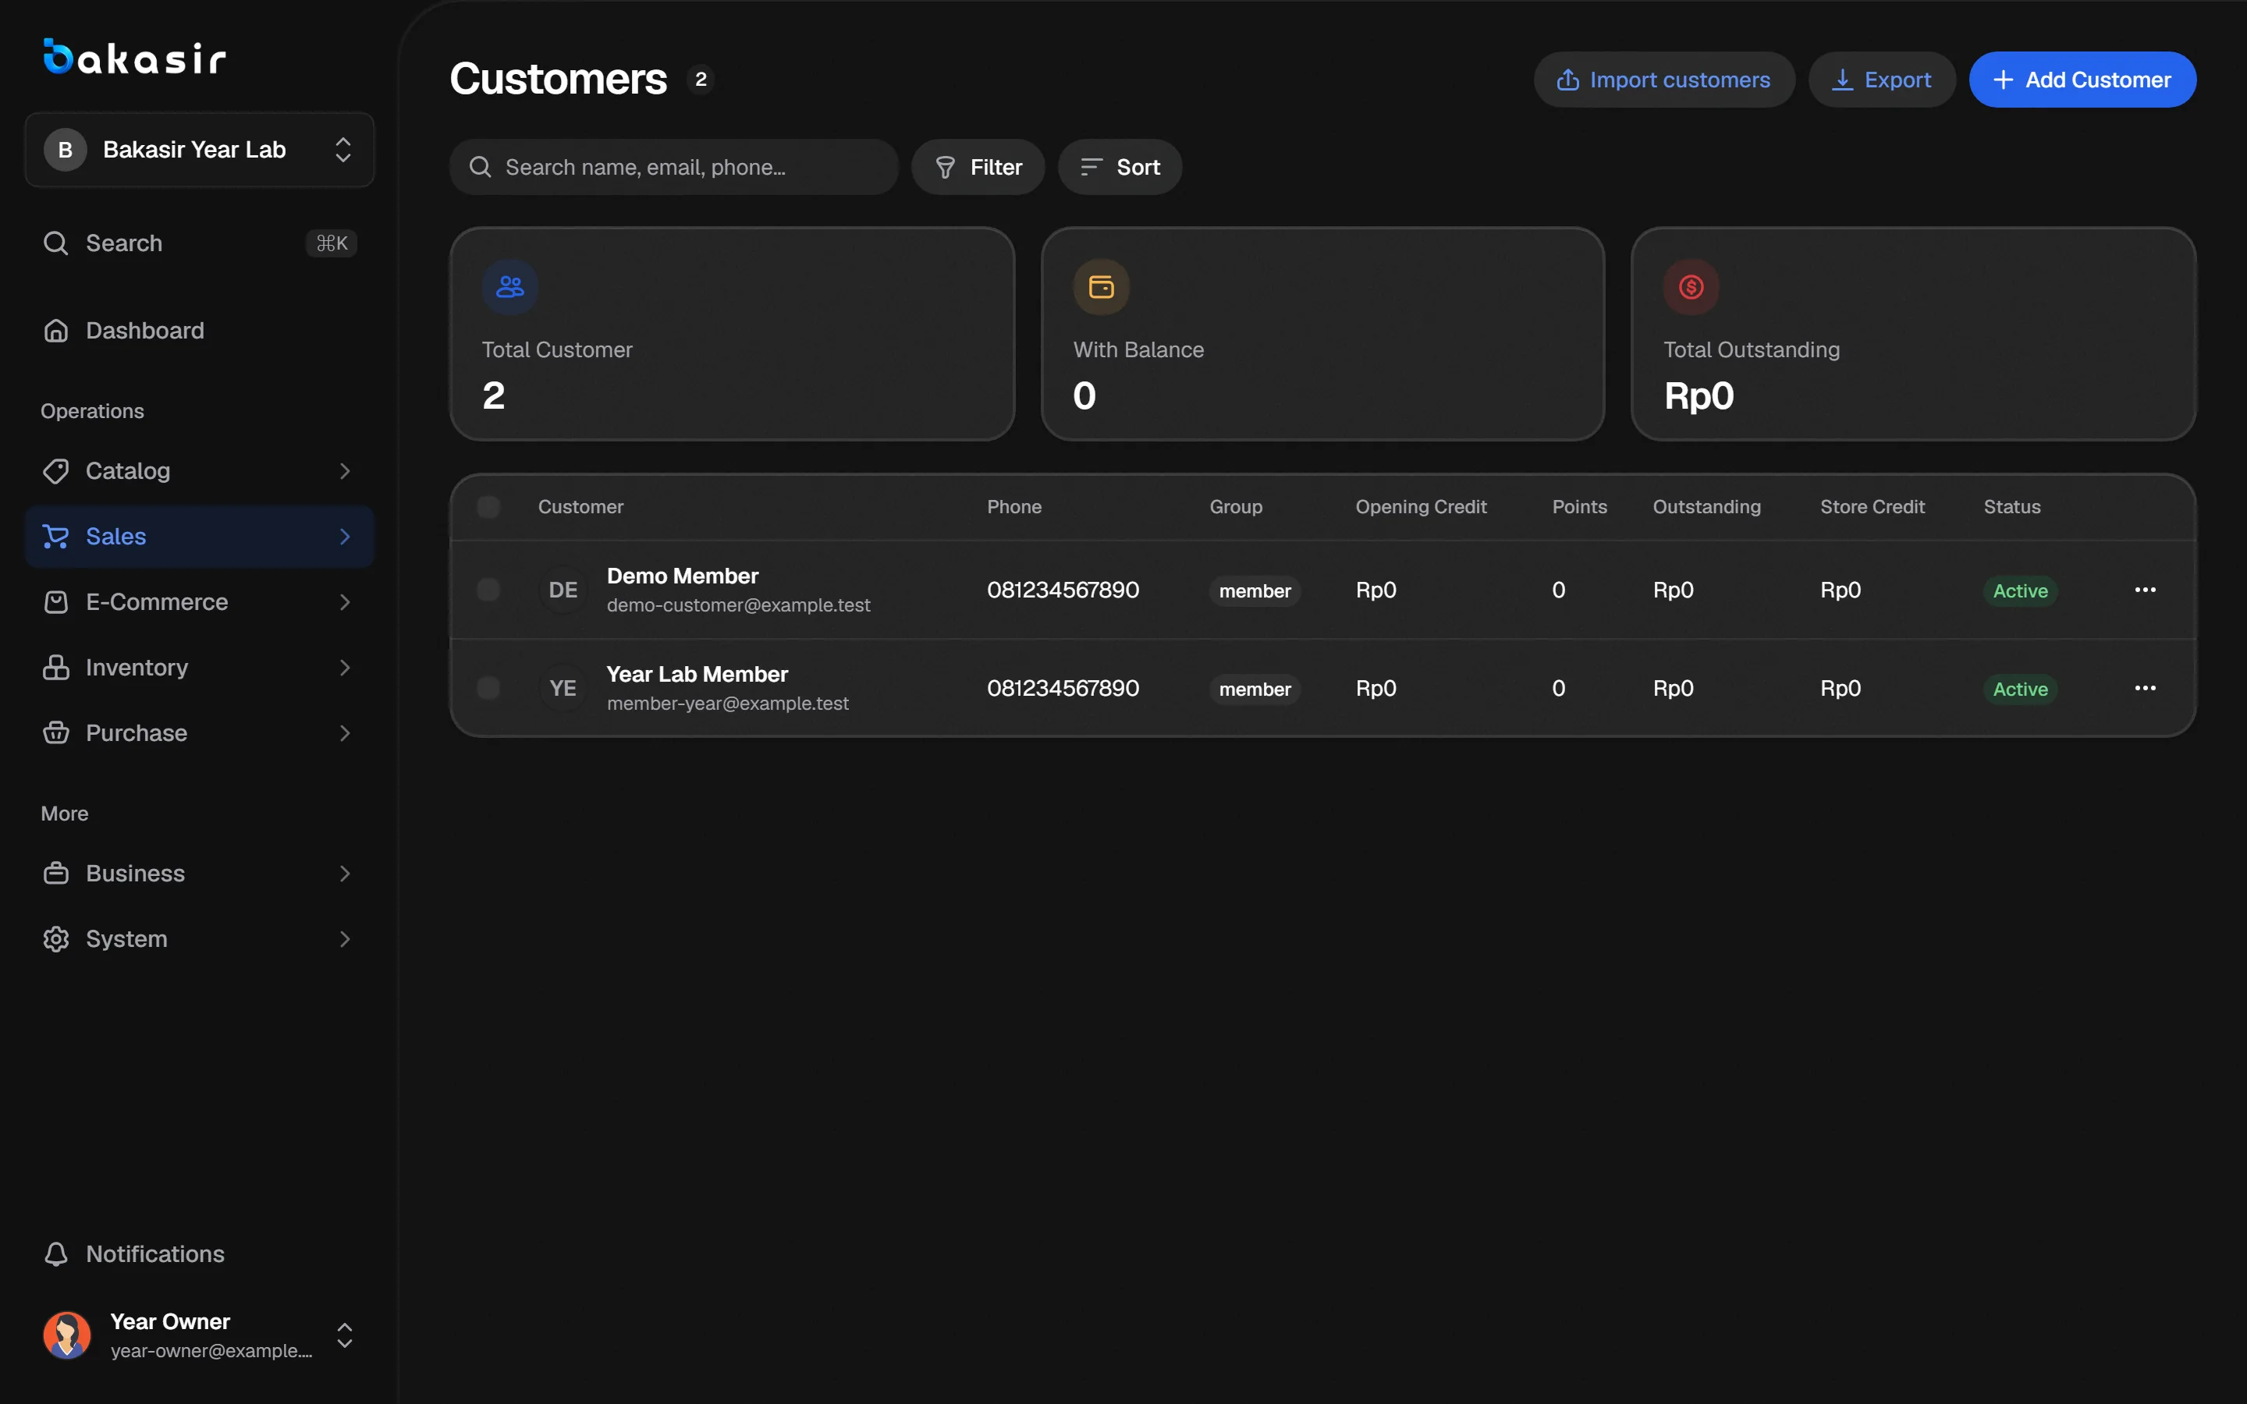The height and width of the screenshot is (1404, 2247).
Task: Expand the Business menu chevron
Action: coord(345,874)
